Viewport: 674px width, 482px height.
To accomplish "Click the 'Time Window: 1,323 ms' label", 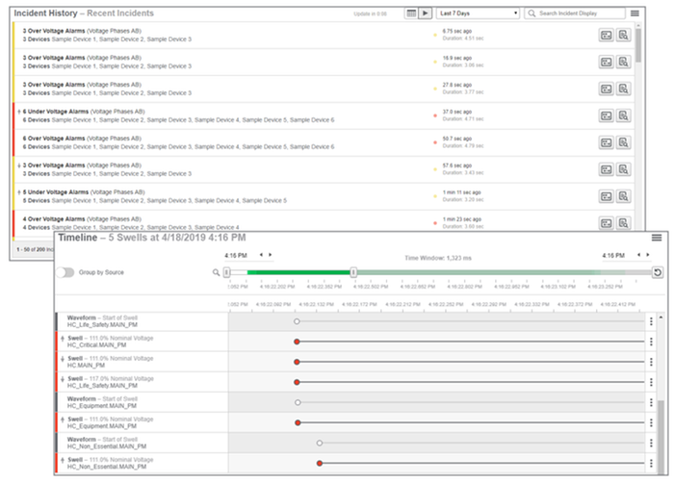I will [438, 258].
